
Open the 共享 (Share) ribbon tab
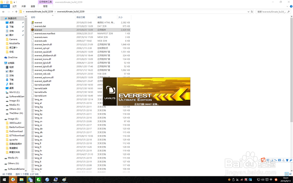[x=23, y=6]
